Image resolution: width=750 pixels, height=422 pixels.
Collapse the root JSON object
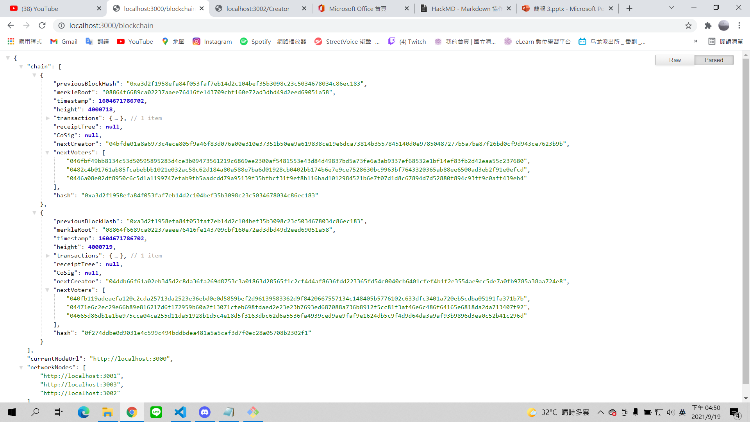coord(8,58)
